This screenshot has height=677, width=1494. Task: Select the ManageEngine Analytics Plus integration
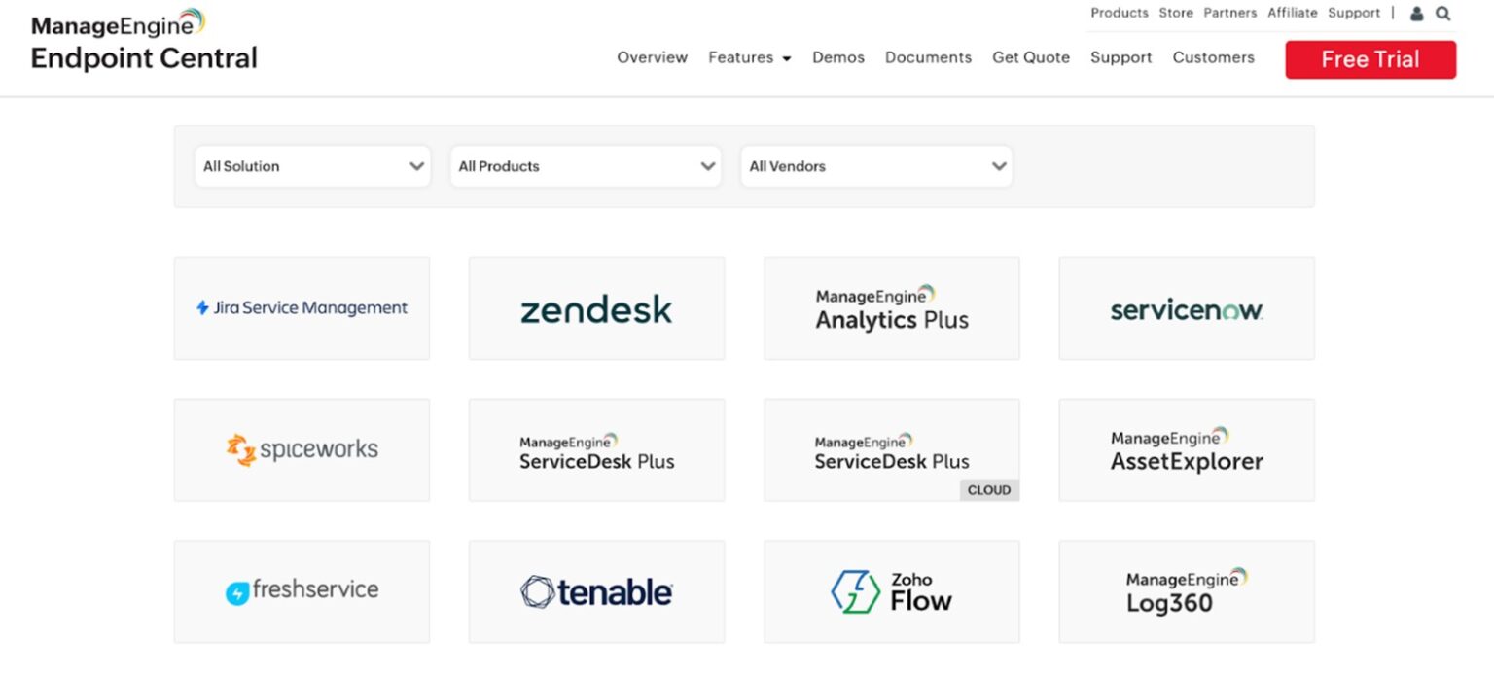[891, 307]
